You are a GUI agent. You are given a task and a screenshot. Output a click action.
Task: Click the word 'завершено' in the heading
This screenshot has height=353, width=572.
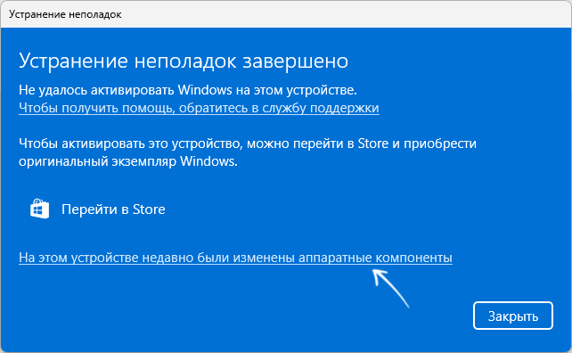click(296, 61)
